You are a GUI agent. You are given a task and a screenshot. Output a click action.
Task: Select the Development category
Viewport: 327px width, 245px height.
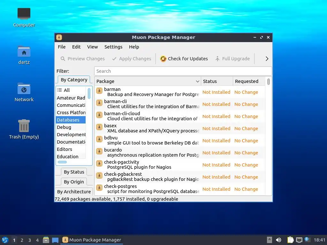click(x=71, y=135)
